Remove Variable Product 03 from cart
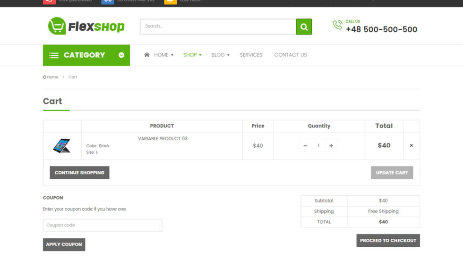The width and height of the screenshot is (463, 260). tap(411, 146)
